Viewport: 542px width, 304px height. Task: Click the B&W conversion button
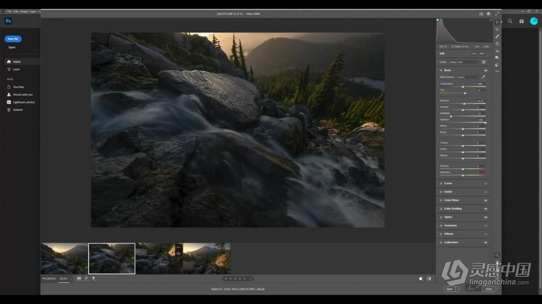point(482,54)
